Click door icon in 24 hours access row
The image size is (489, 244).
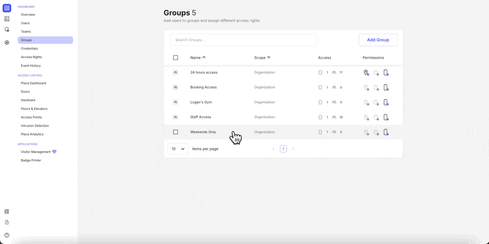pos(320,72)
